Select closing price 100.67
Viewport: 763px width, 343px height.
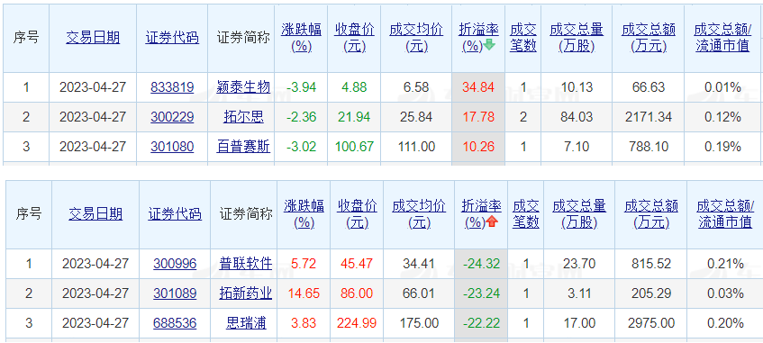tap(354, 147)
